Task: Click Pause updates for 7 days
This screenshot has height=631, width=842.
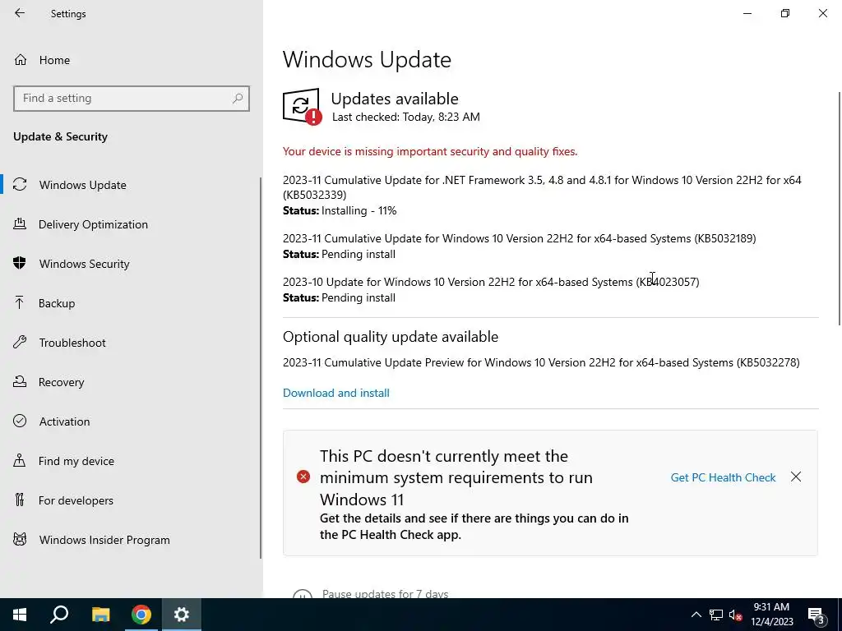Action: [x=385, y=593]
